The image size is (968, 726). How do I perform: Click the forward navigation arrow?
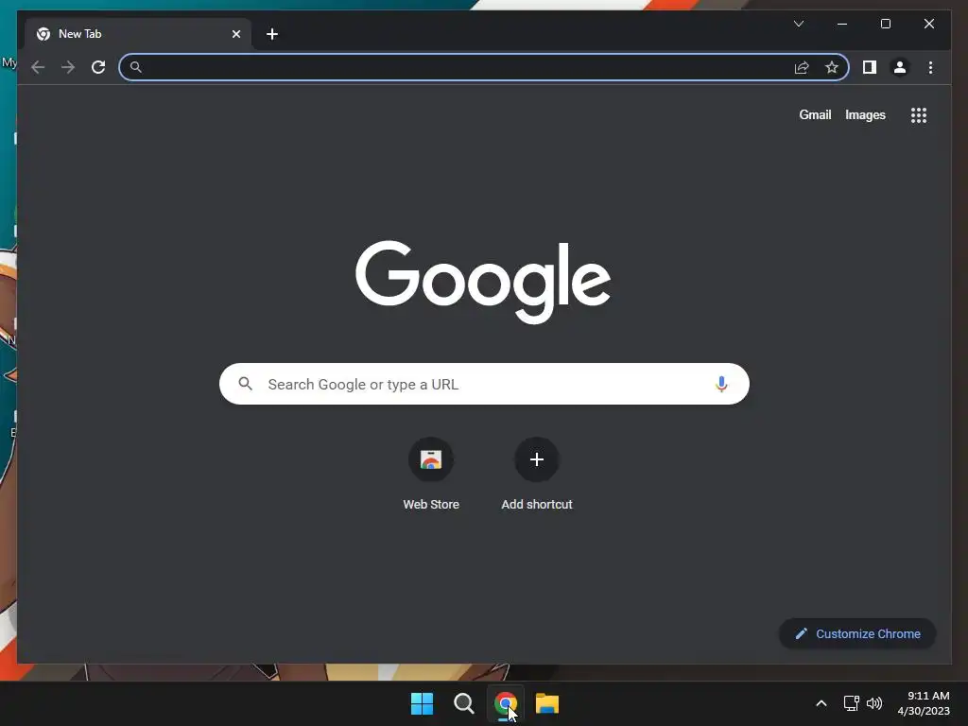click(68, 67)
